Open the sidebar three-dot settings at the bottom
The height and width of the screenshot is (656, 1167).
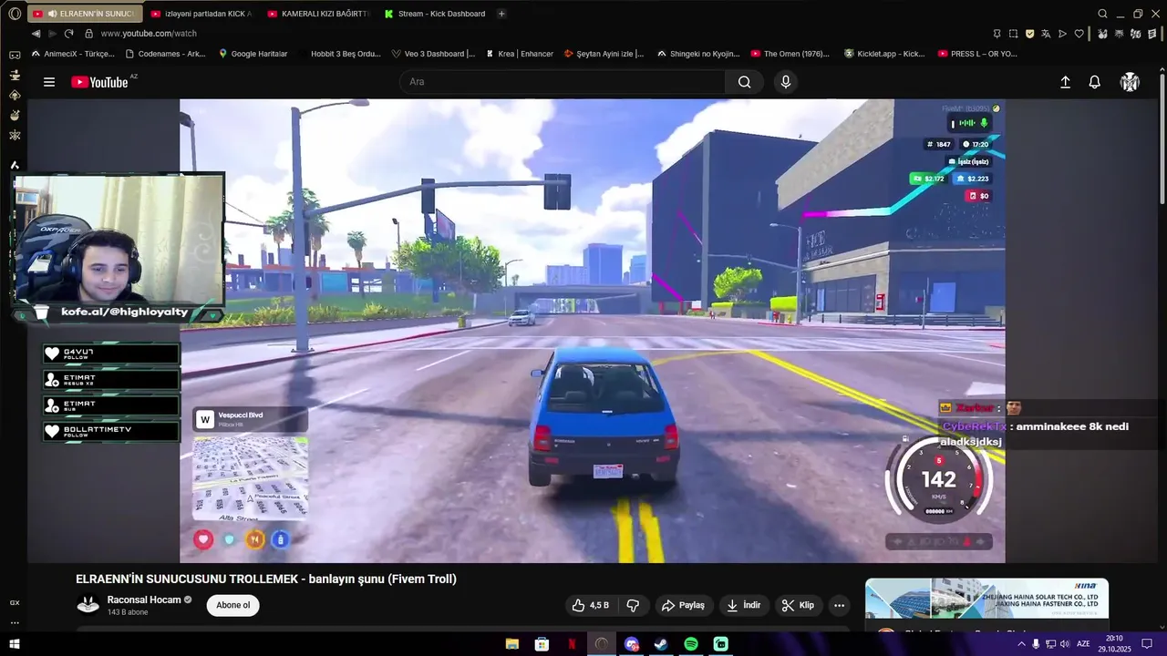tap(15, 623)
